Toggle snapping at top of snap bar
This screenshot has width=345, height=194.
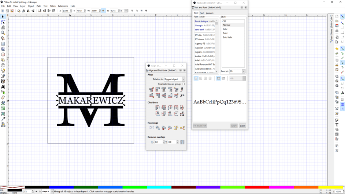point(342,16)
